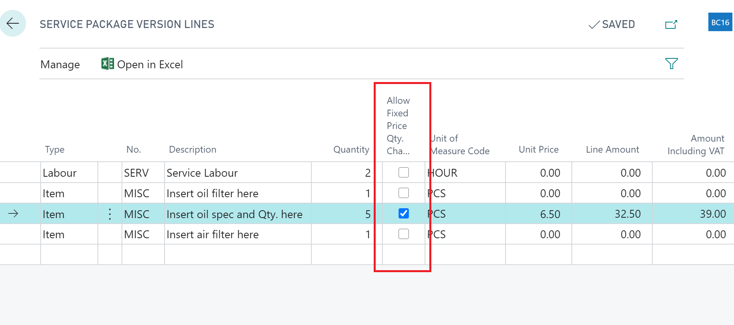This screenshot has height=325, width=734.
Task: Click the Description of the air filter line
Action: coord(213,234)
